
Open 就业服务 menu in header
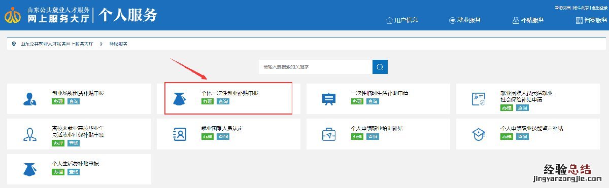tap(465, 20)
